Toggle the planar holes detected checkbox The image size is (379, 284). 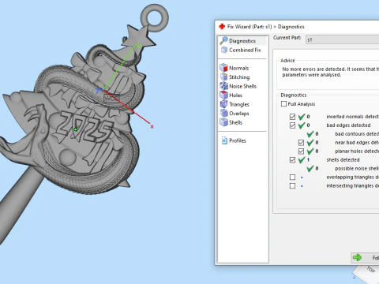pos(301,151)
